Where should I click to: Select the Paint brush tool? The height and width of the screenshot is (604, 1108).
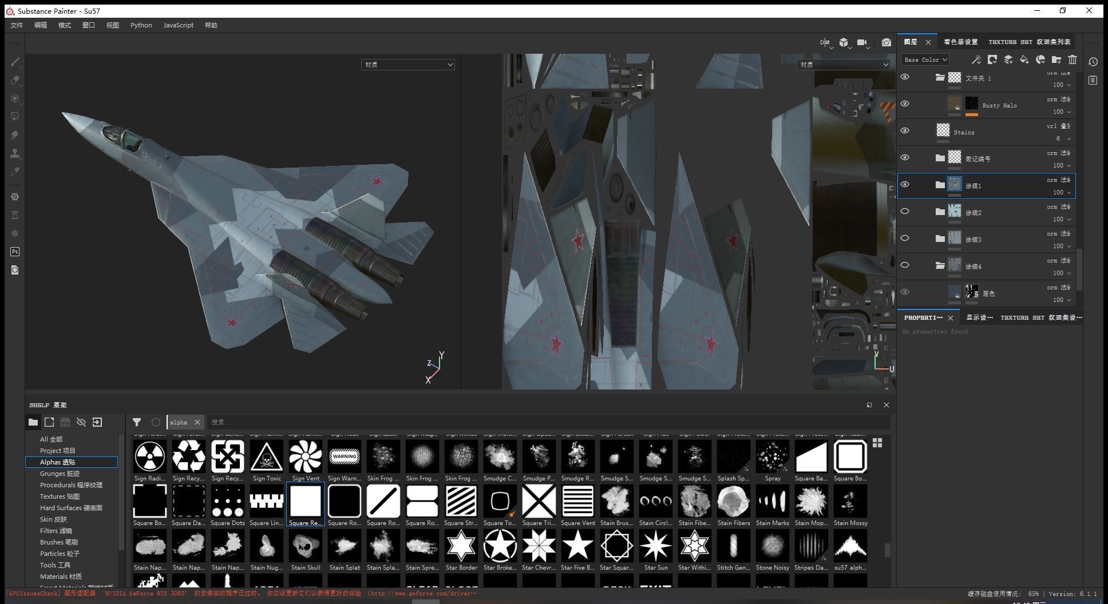[15, 62]
